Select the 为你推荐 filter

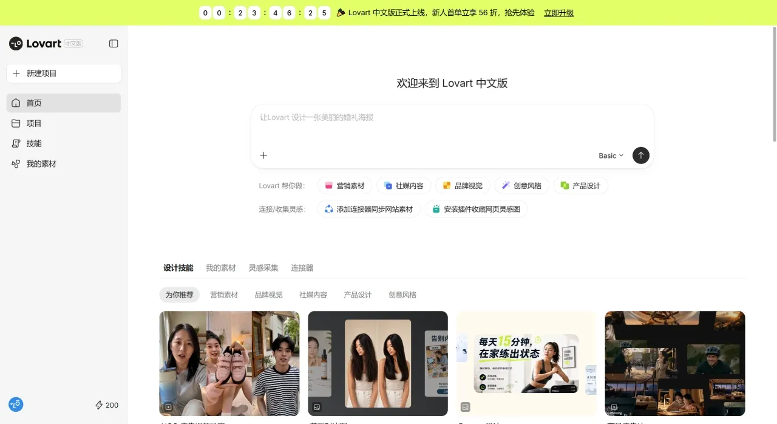pyautogui.click(x=180, y=295)
